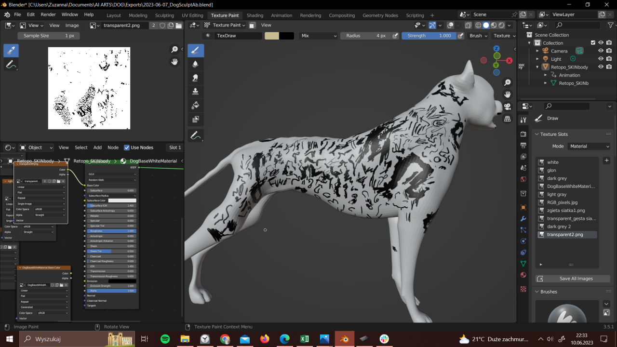Open the Material properties tab icon
Screen dimensions: 617x347
(523, 275)
